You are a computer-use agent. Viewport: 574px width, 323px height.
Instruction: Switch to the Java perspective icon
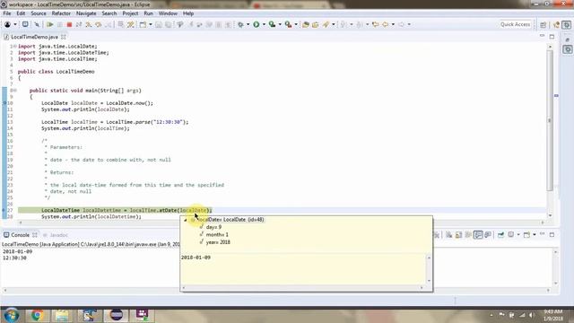557,24
